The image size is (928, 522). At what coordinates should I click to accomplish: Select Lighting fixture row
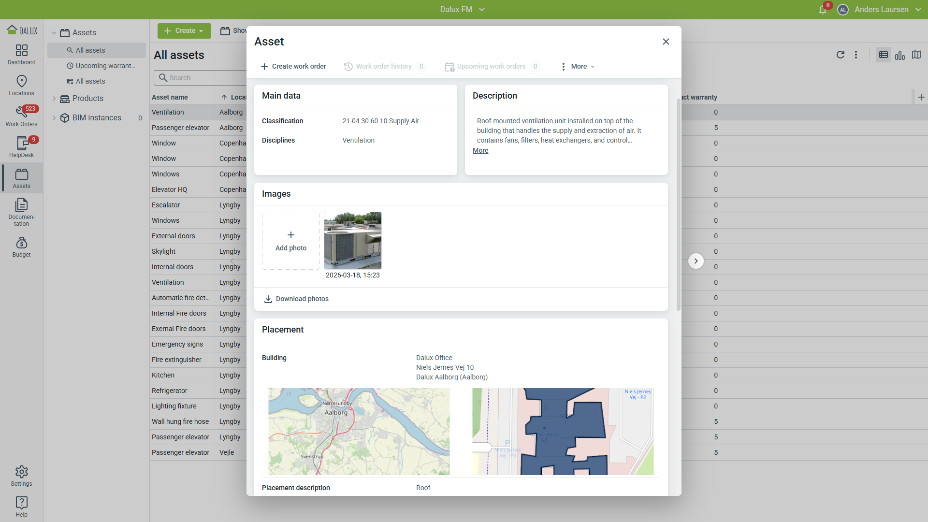point(198,406)
